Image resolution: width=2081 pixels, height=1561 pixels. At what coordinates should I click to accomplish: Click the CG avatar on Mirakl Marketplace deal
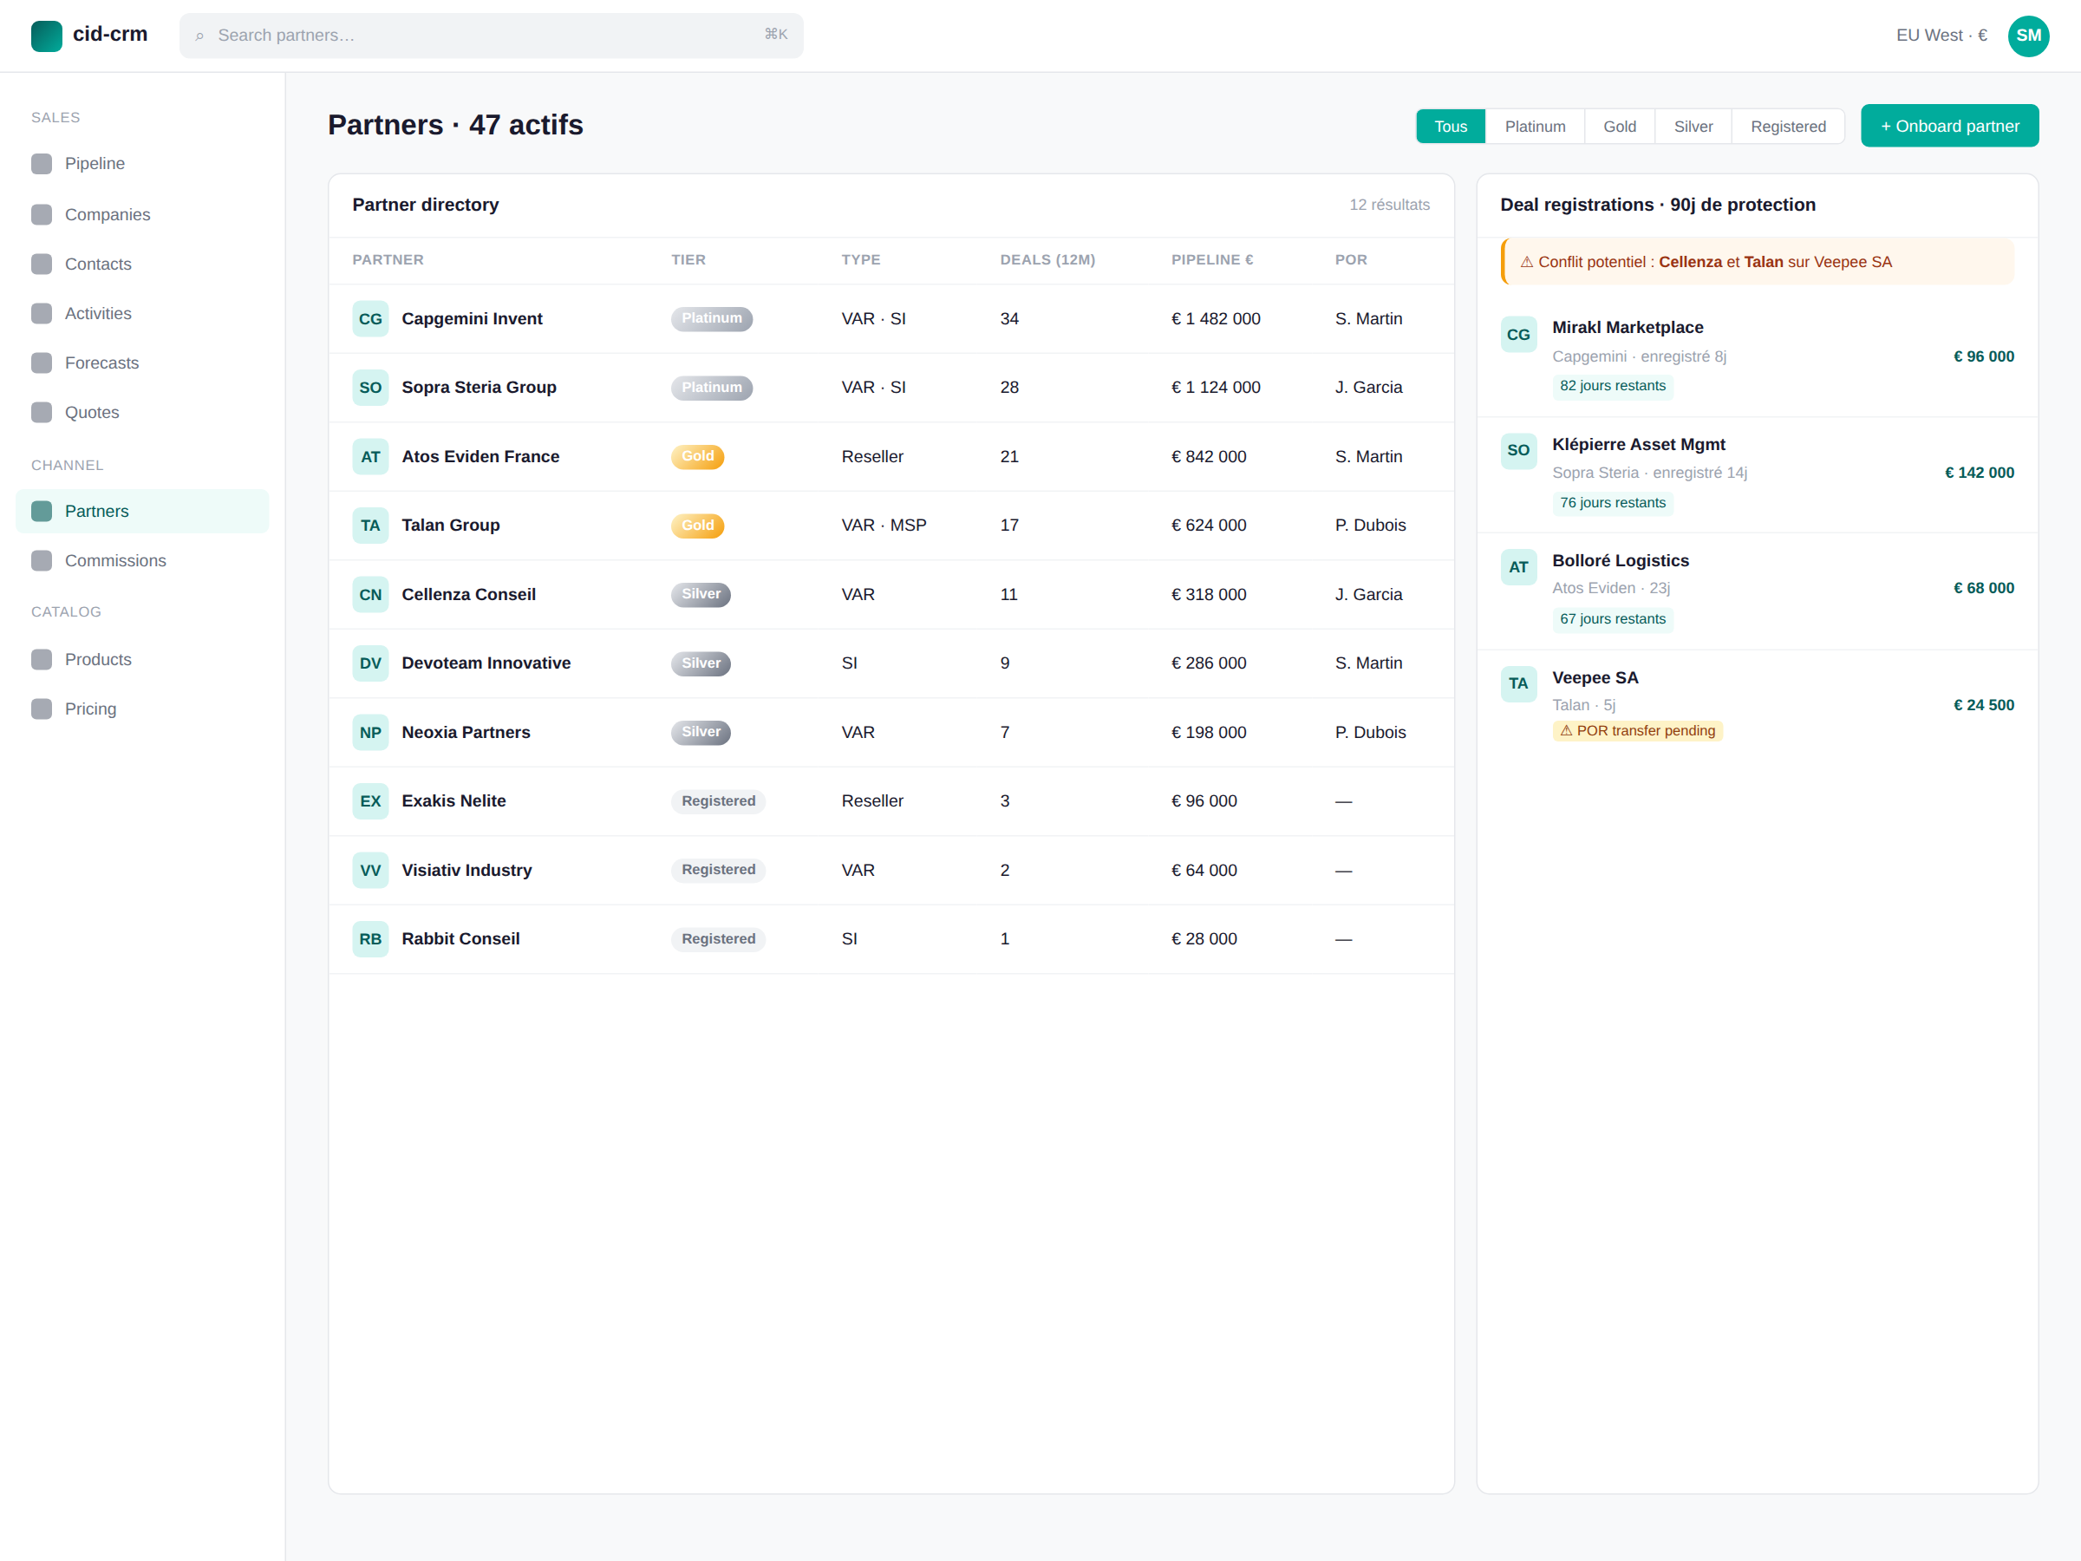click(1518, 334)
